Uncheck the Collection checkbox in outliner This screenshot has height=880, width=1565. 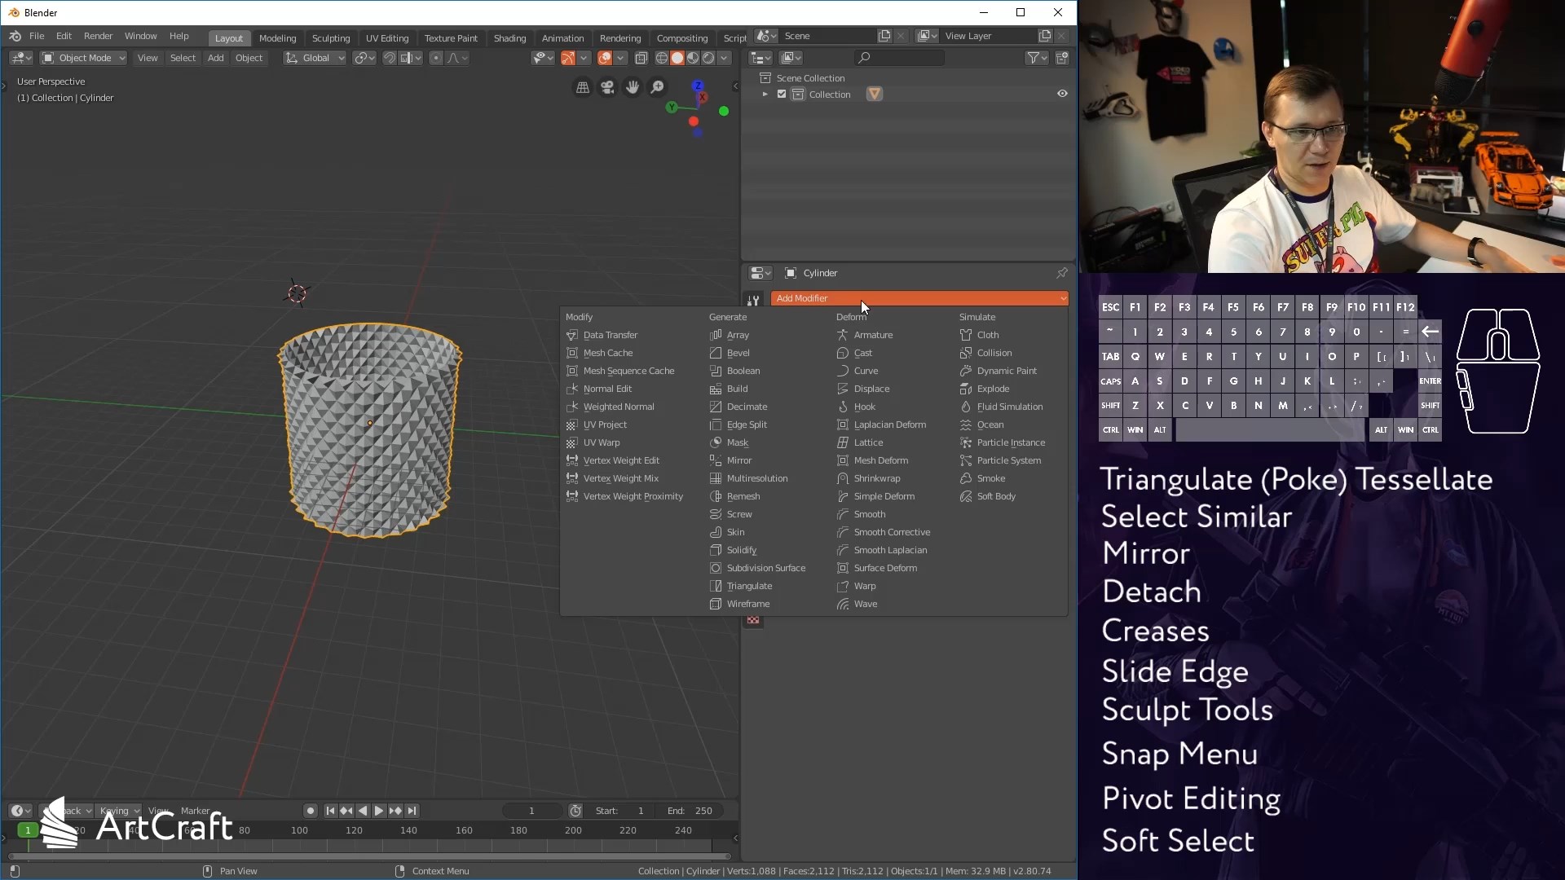(x=782, y=95)
